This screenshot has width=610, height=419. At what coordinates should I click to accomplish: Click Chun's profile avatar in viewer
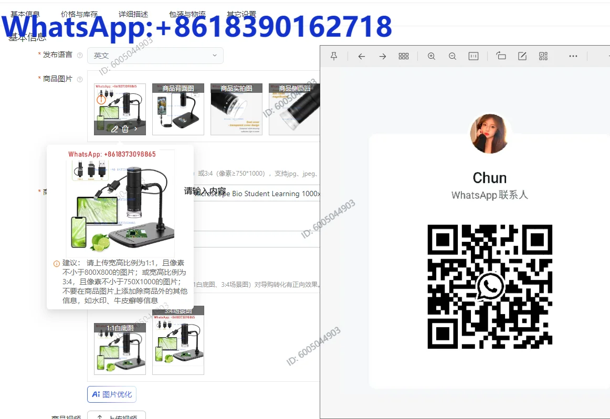coord(489,134)
